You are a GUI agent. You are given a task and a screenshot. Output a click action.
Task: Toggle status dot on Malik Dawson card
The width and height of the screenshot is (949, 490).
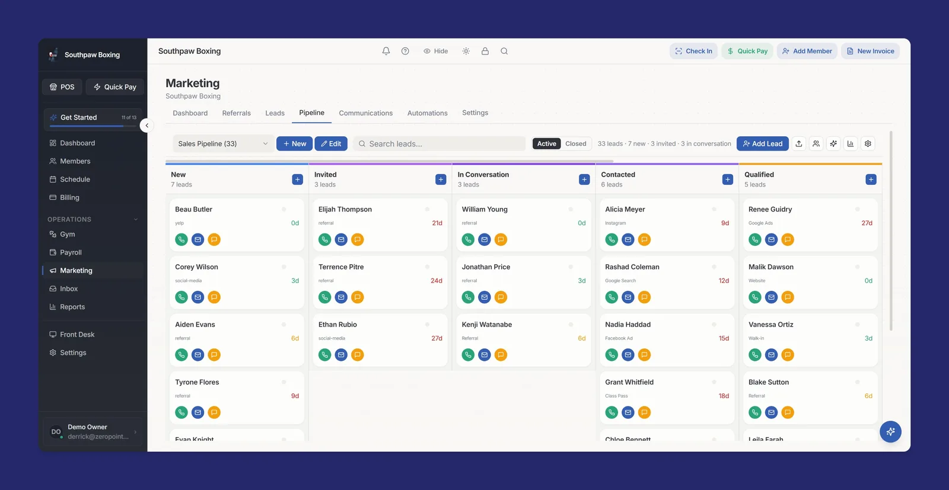coord(857,267)
